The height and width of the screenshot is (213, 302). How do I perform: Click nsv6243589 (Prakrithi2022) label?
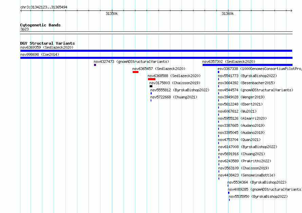pyautogui.click(x=245, y=161)
